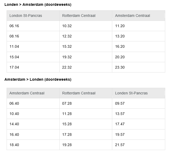
Task: Click the Londen St-Pancras column header
Action: 139,93
